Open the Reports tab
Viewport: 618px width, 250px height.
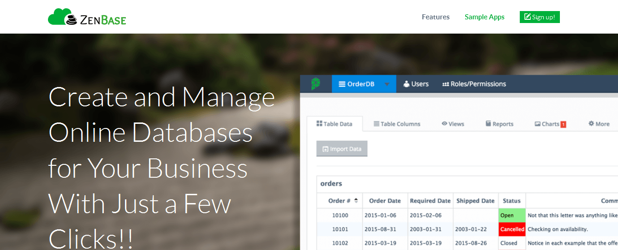499,124
